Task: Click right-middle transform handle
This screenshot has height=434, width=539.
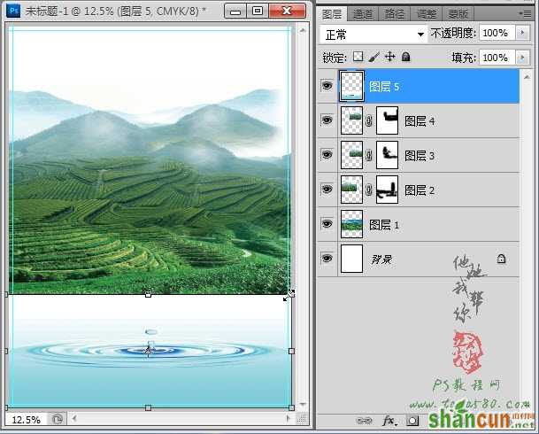Action: pyautogui.click(x=291, y=351)
